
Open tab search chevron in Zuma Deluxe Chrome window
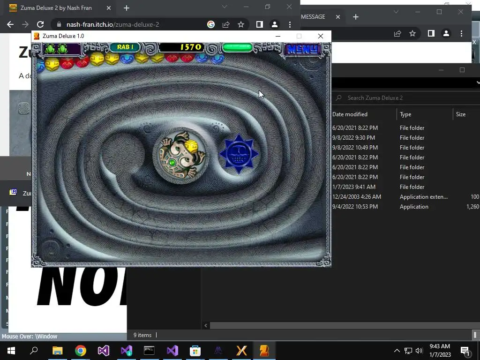pos(225,7)
